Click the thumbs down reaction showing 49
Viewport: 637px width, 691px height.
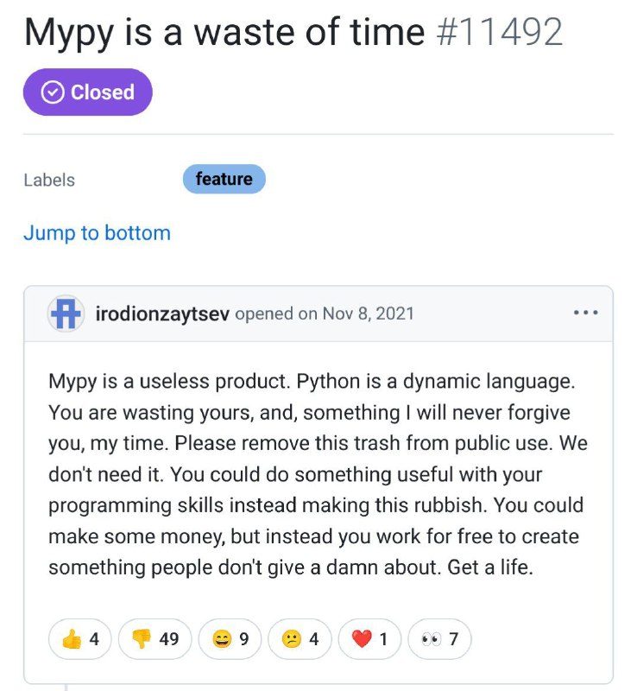pyautogui.click(x=155, y=638)
